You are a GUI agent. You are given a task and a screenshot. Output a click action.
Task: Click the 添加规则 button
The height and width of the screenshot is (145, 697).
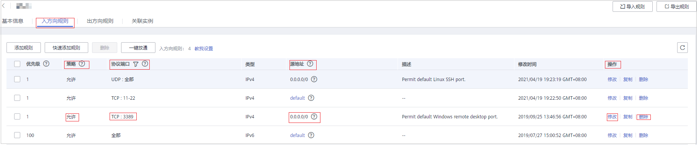(x=24, y=48)
